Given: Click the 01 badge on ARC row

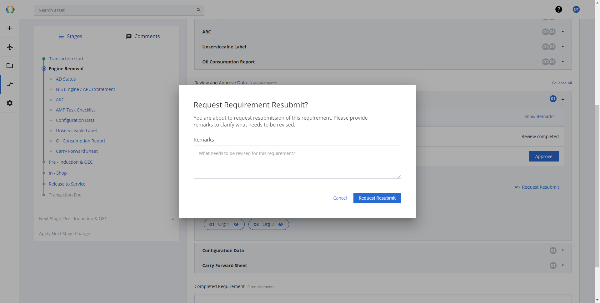Looking at the screenshot, I should tap(545, 32).
